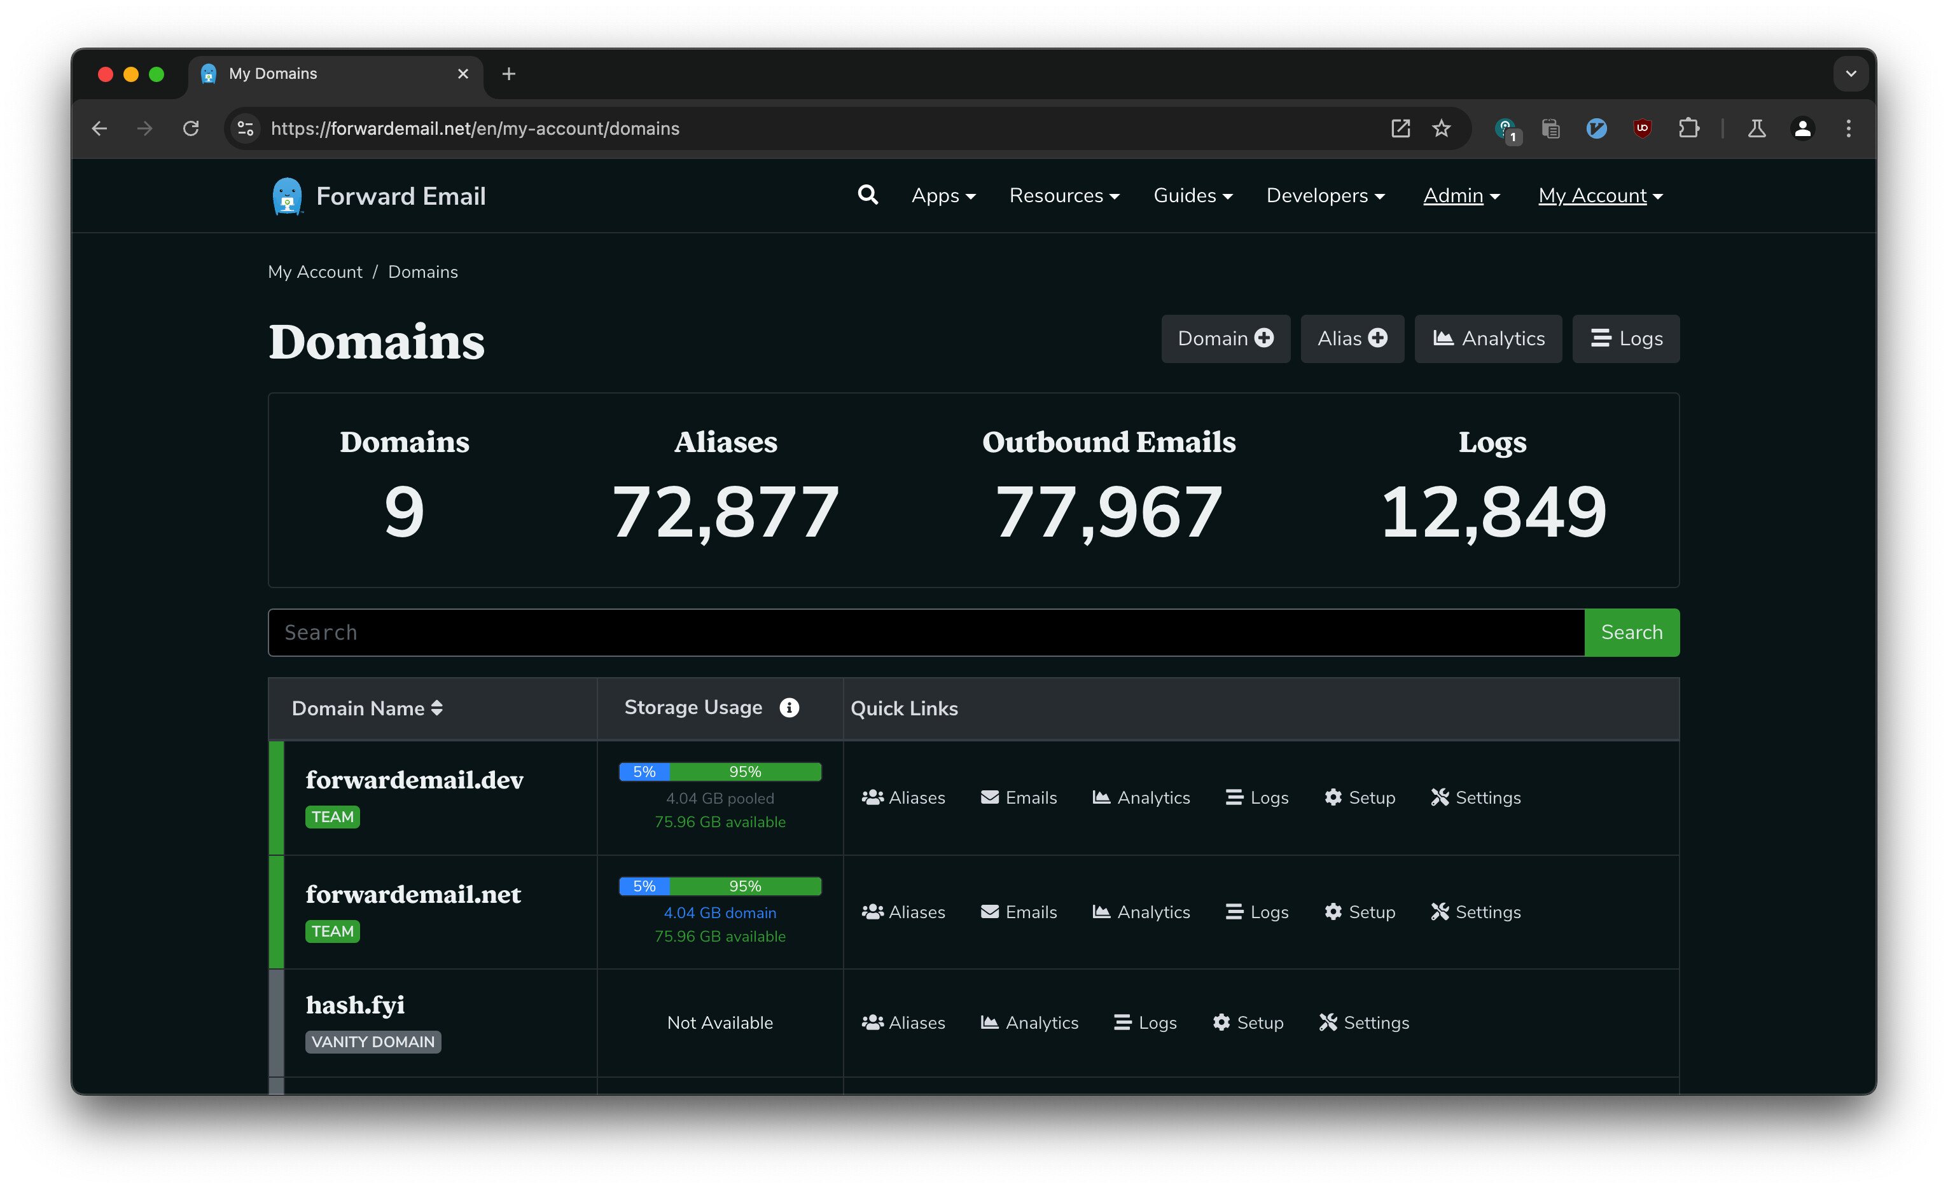Click the blue pen extension icon
This screenshot has width=1948, height=1189.
pyautogui.click(x=1596, y=128)
